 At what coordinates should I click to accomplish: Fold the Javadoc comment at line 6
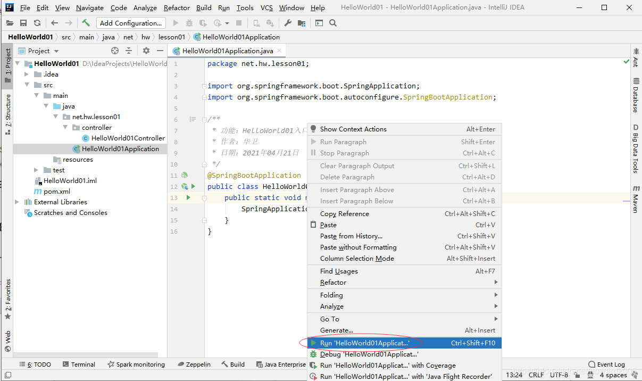pos(204,119)
